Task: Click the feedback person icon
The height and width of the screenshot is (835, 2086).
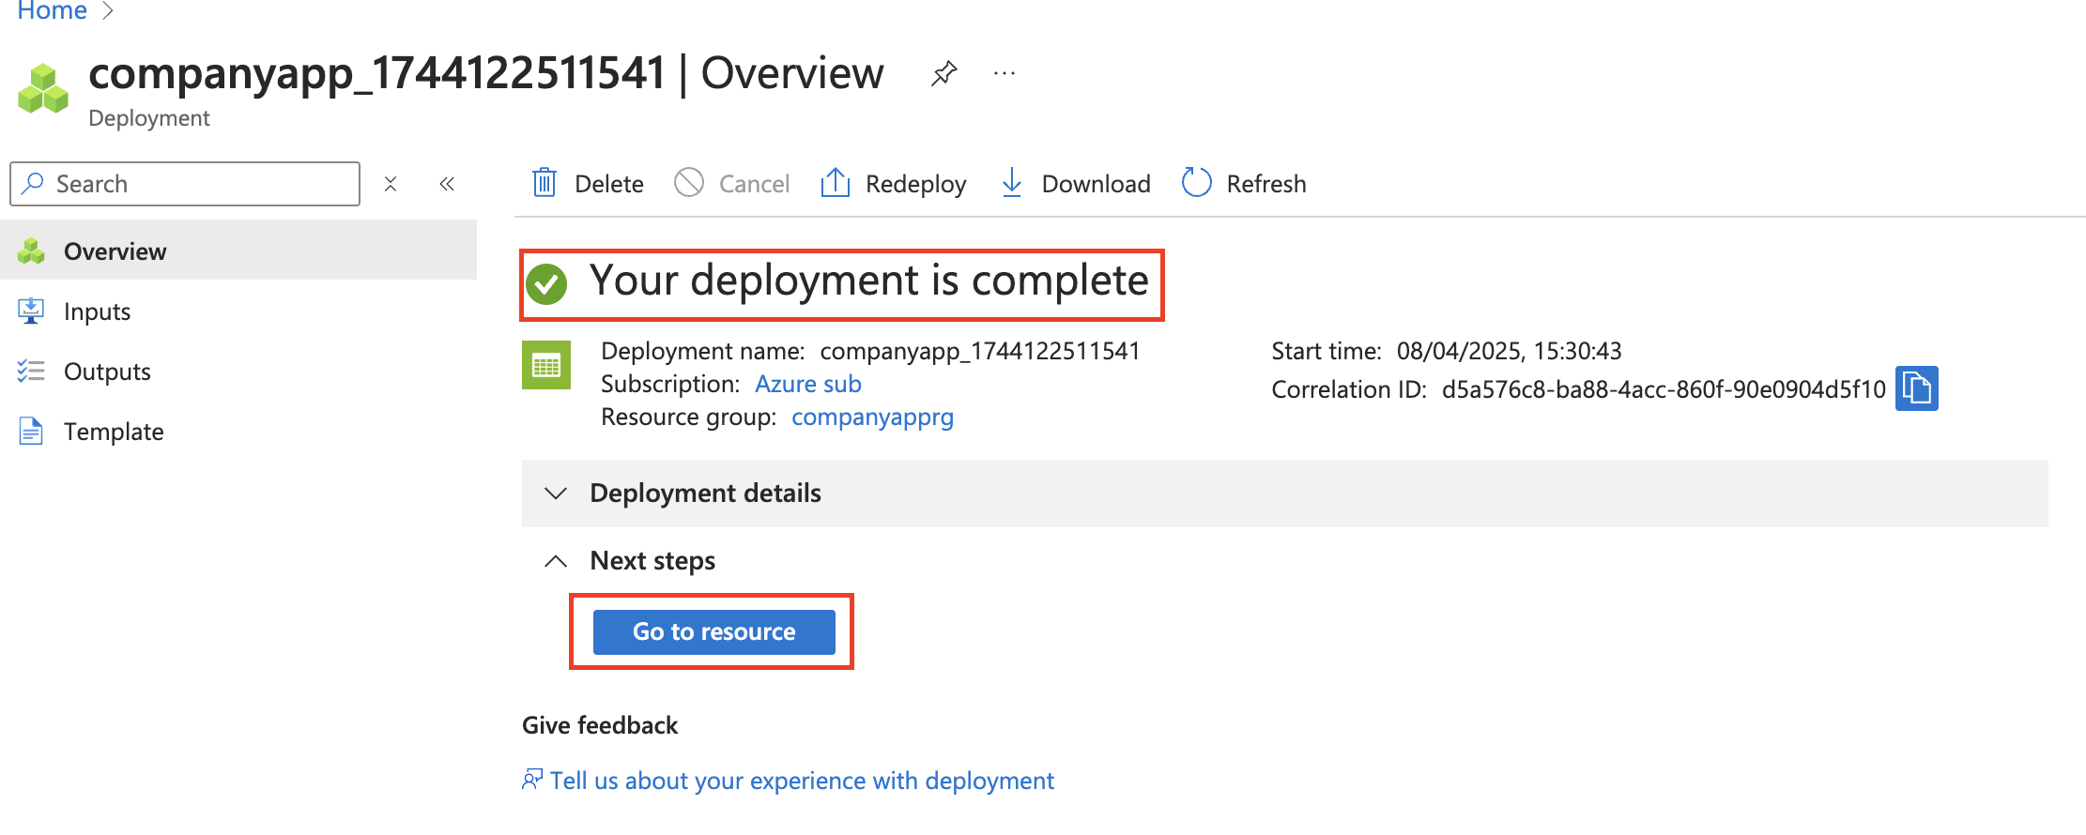Action: point(532,780)
